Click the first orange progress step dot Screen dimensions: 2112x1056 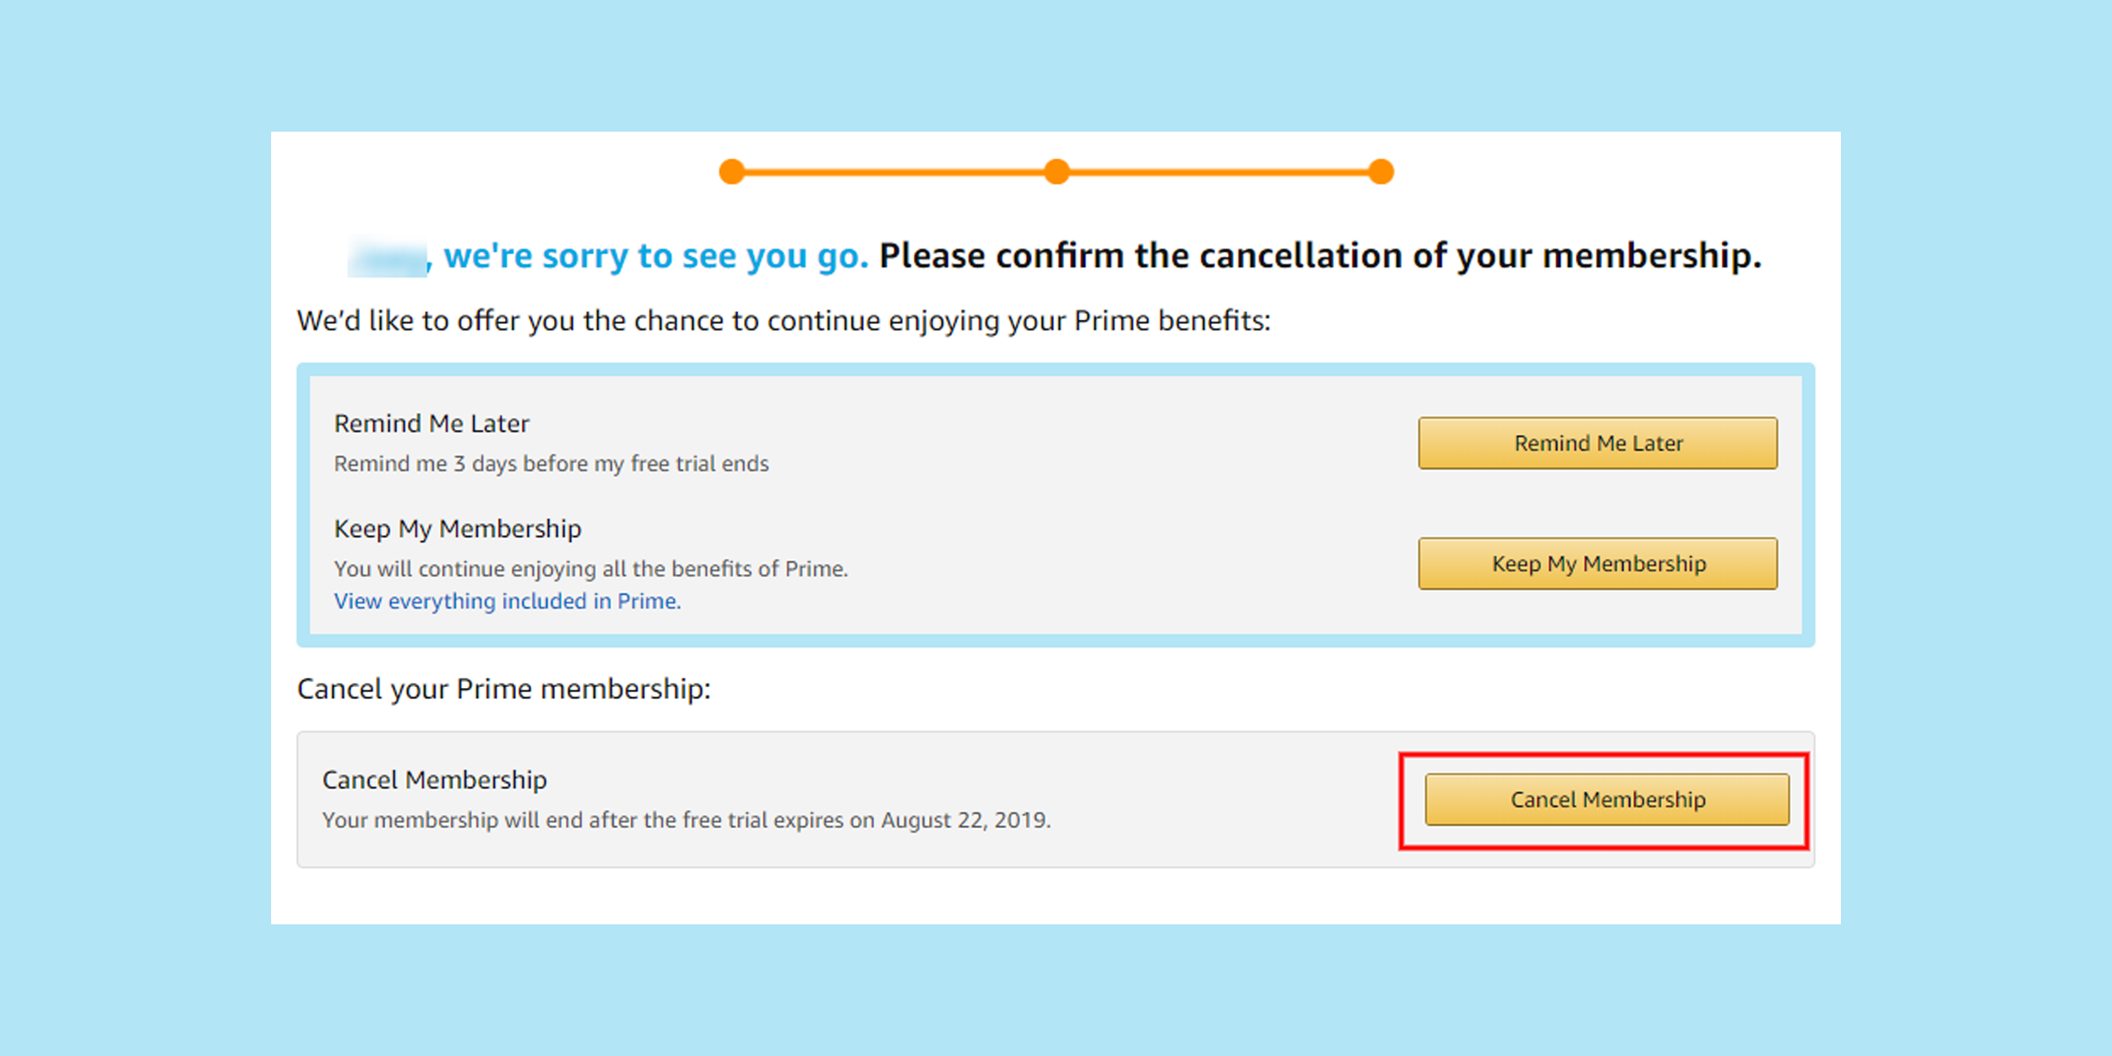click(x=731, y=171)
